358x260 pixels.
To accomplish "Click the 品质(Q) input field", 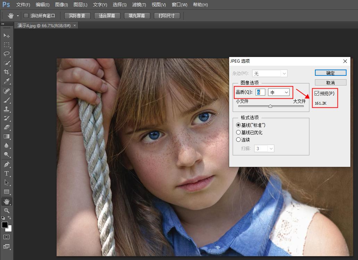I will point(260,92).
